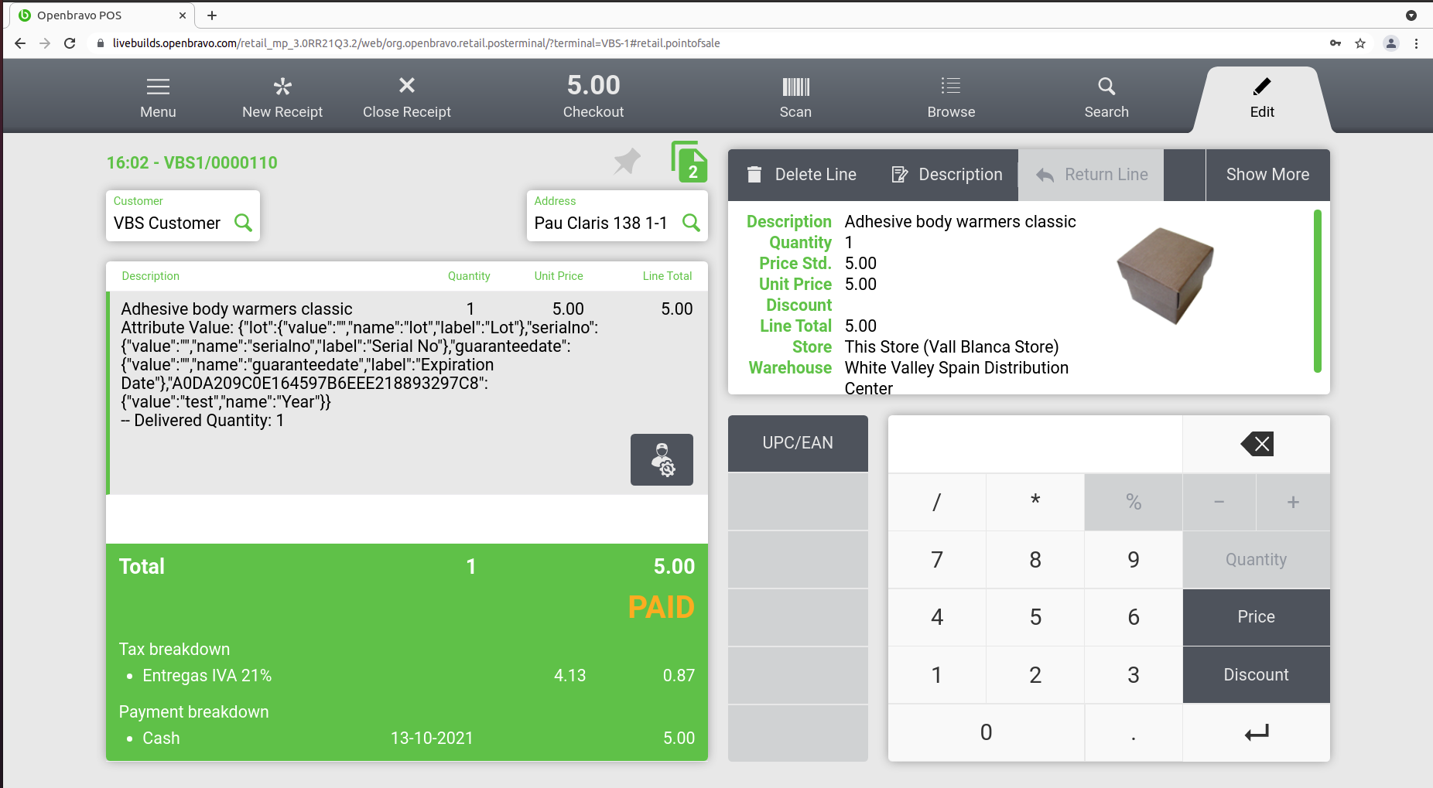This screenshot has height=788, width=1433.
Task: Click the browser forward arrow
Action: click(x=45, y=43)
